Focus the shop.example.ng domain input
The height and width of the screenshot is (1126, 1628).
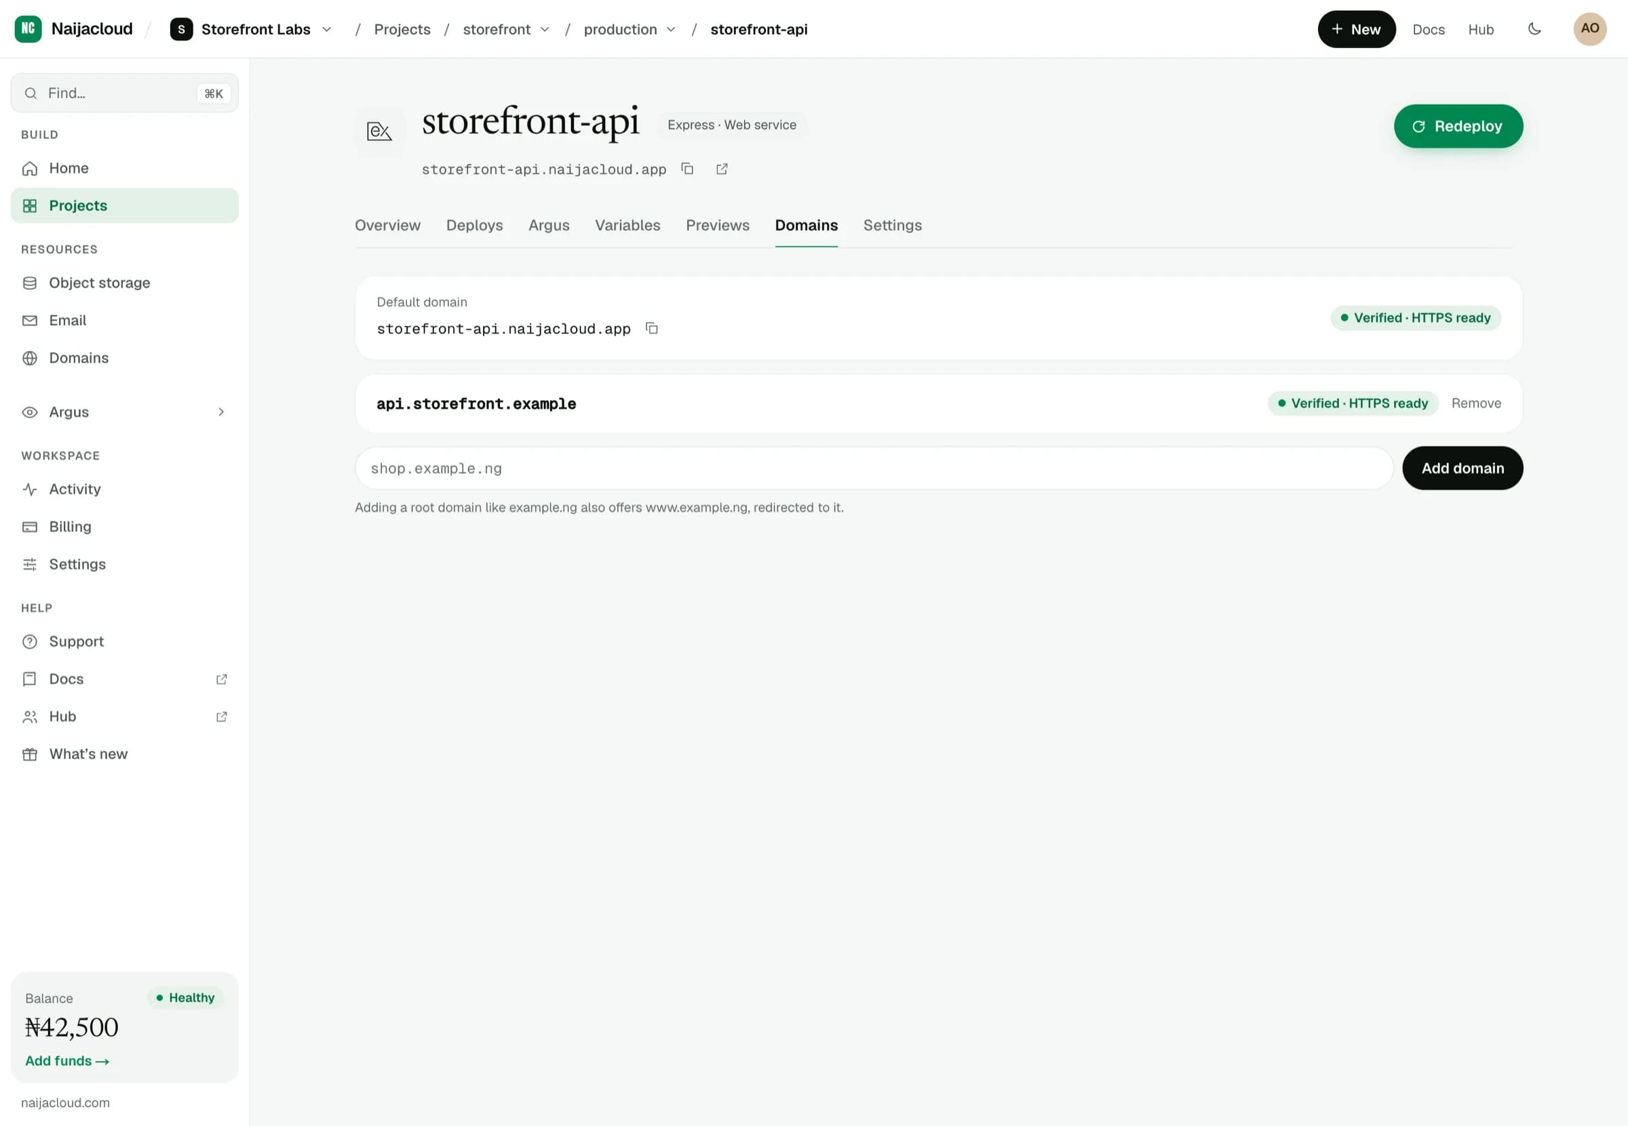click(873, 468)
